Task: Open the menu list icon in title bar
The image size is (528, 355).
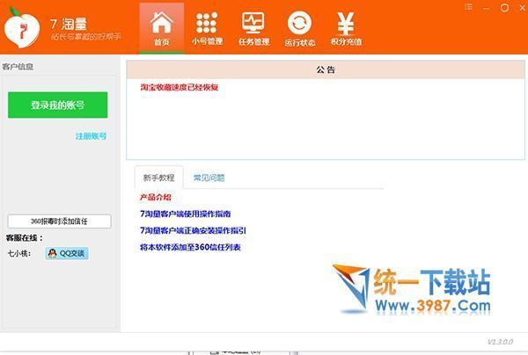Action: pos(468,7)
